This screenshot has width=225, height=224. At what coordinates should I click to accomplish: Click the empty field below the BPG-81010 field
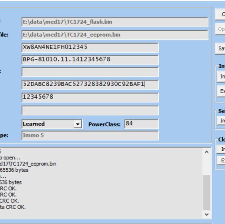pyautogui.click(x=90, y=72)
